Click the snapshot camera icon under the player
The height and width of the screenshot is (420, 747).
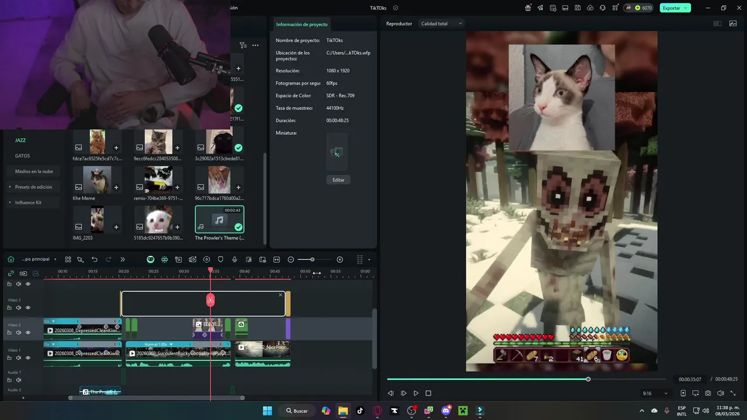[708, 393]
